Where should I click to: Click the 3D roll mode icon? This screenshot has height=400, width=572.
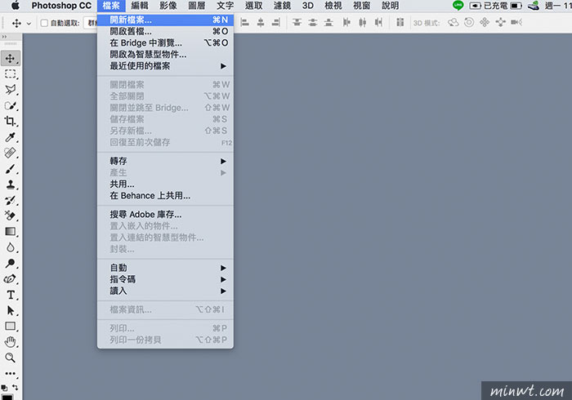[469, 23]
